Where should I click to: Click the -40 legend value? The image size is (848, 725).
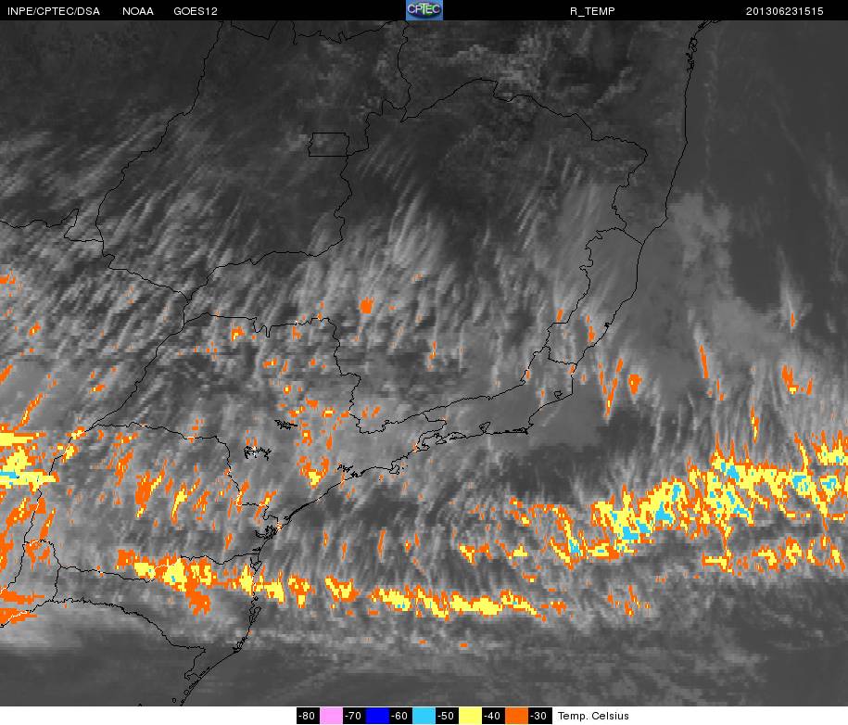(493, 716)
